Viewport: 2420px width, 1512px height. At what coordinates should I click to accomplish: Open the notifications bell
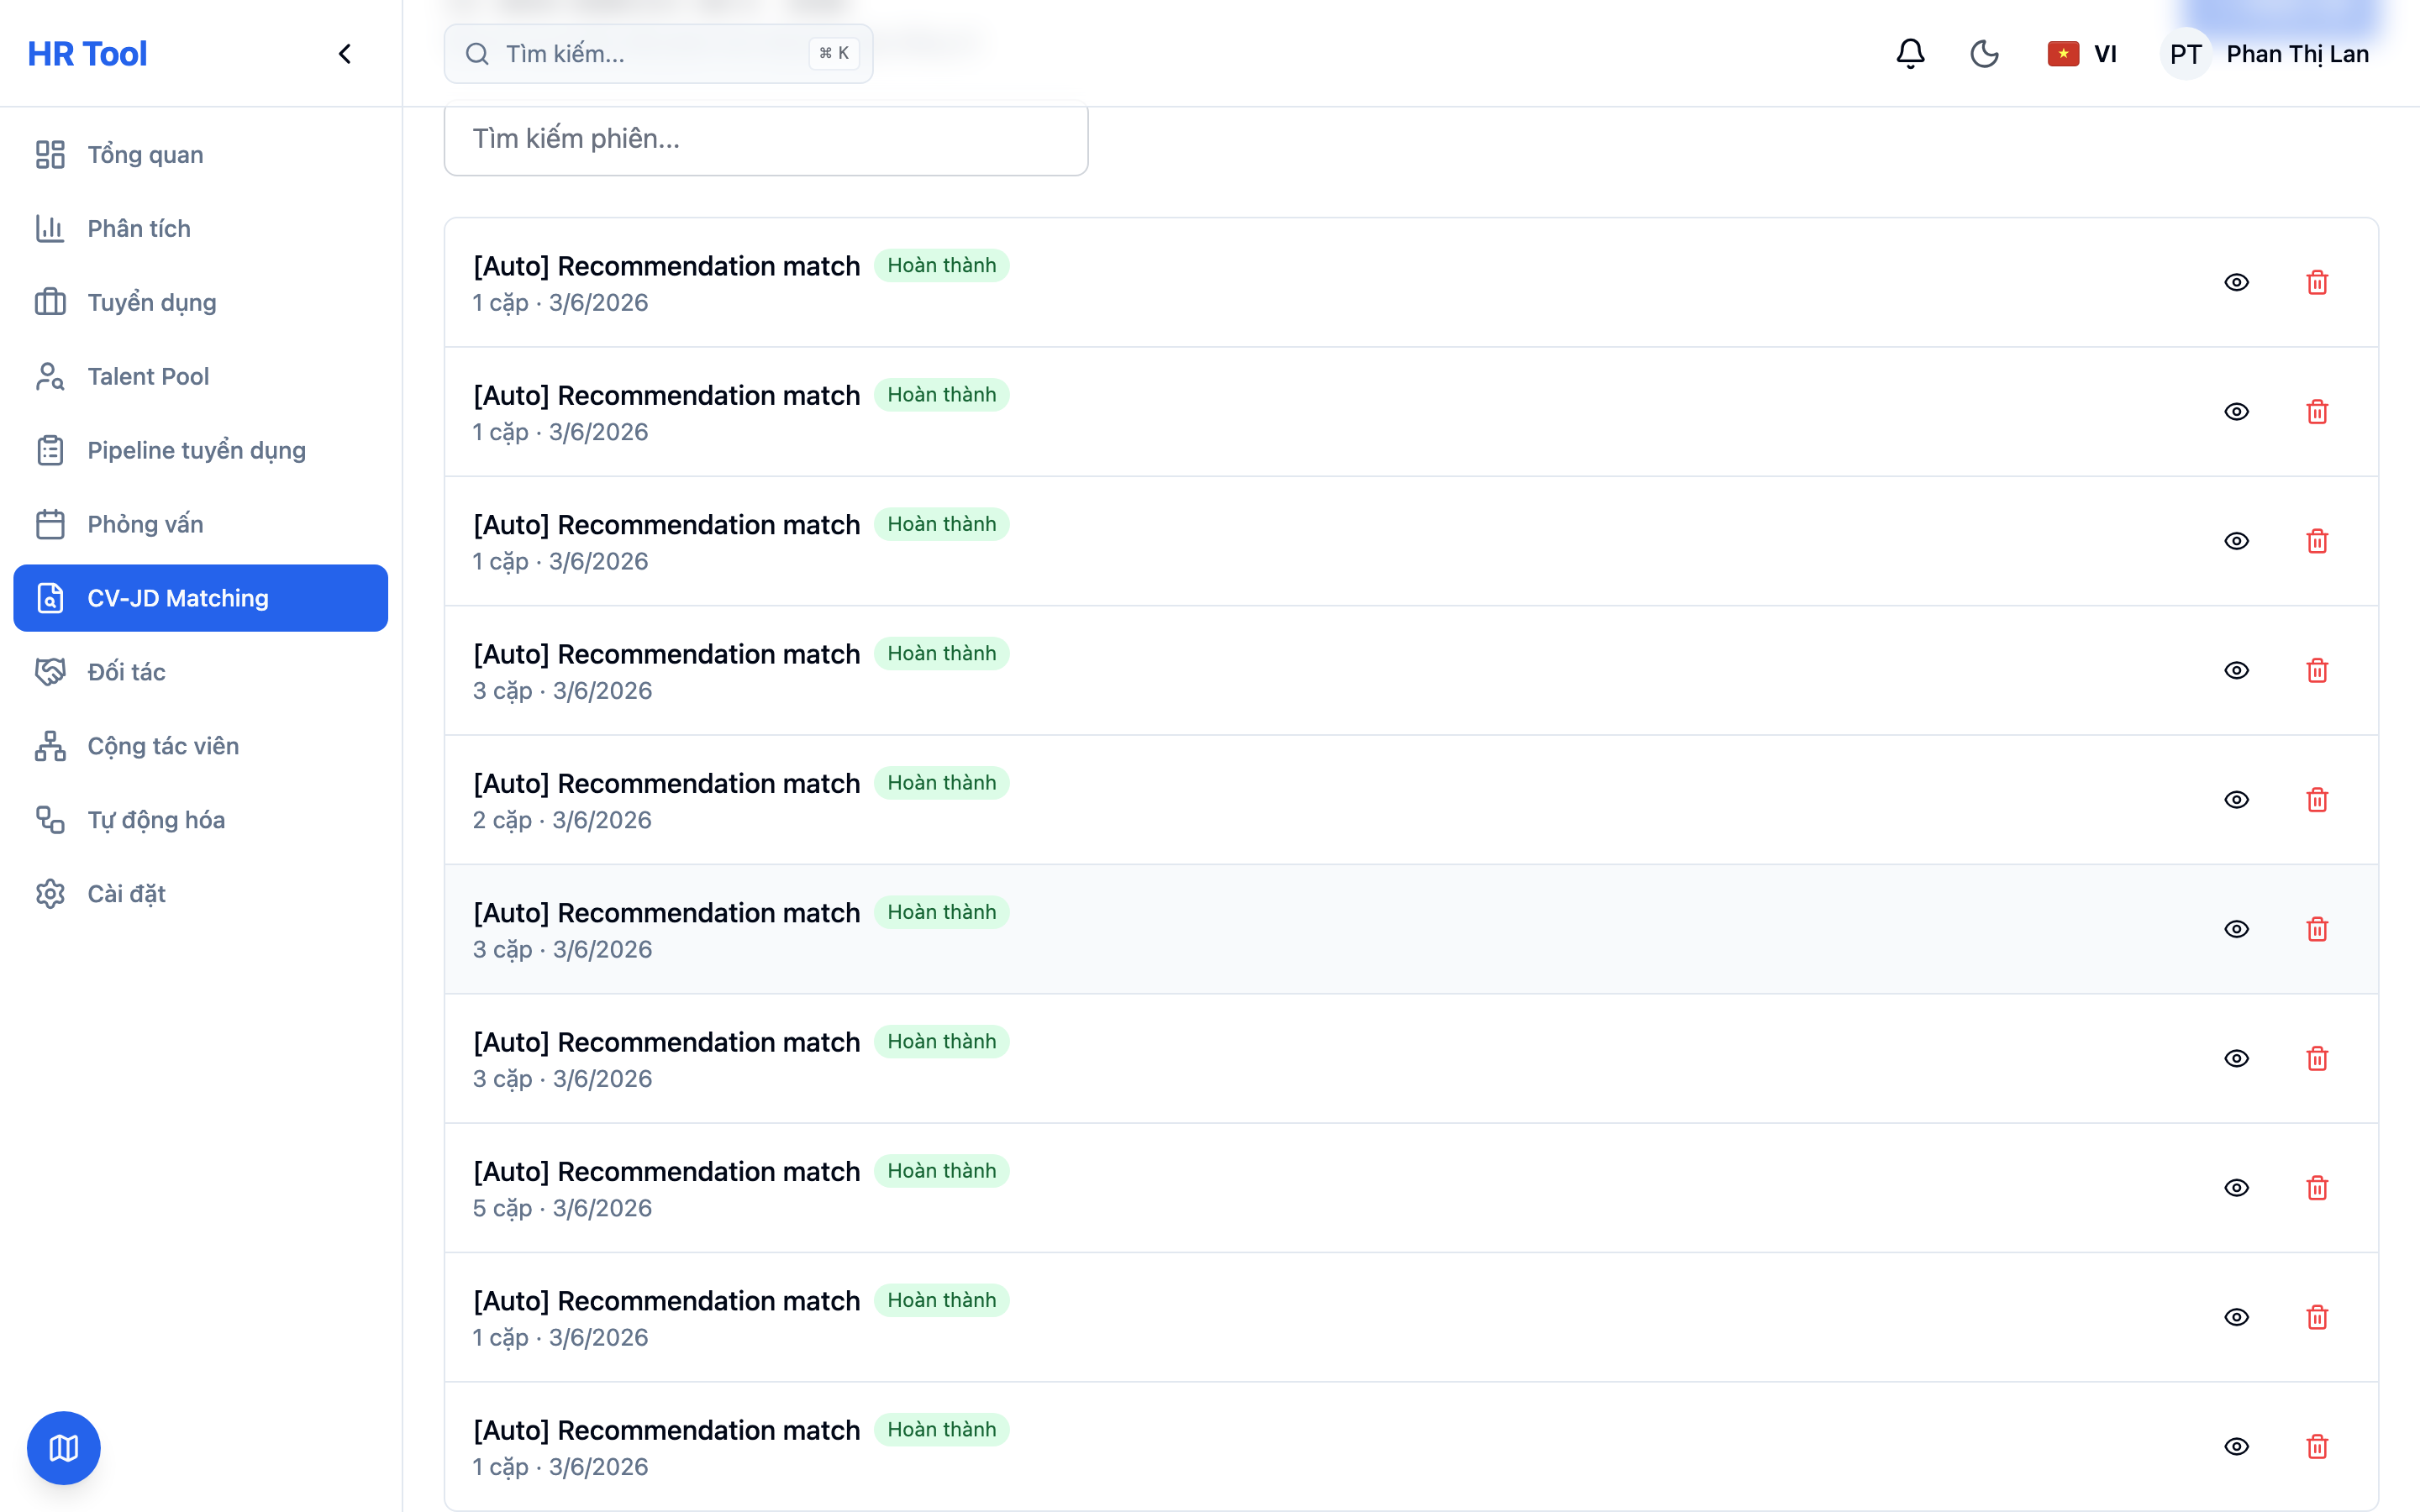tap(1910, 54)
